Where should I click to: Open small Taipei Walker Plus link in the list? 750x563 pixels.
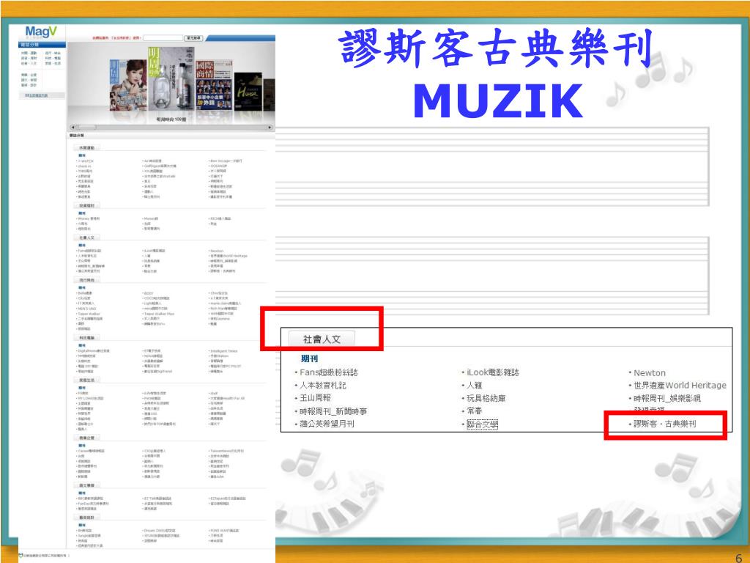159,314
